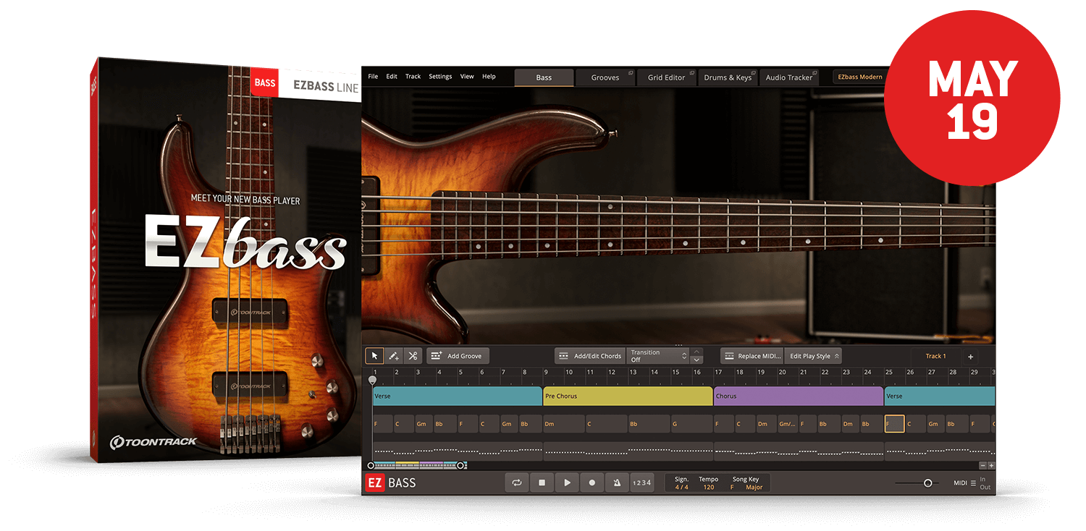Open the Transition Off dropdown
1086x531 pixels.
pos(658,356)
